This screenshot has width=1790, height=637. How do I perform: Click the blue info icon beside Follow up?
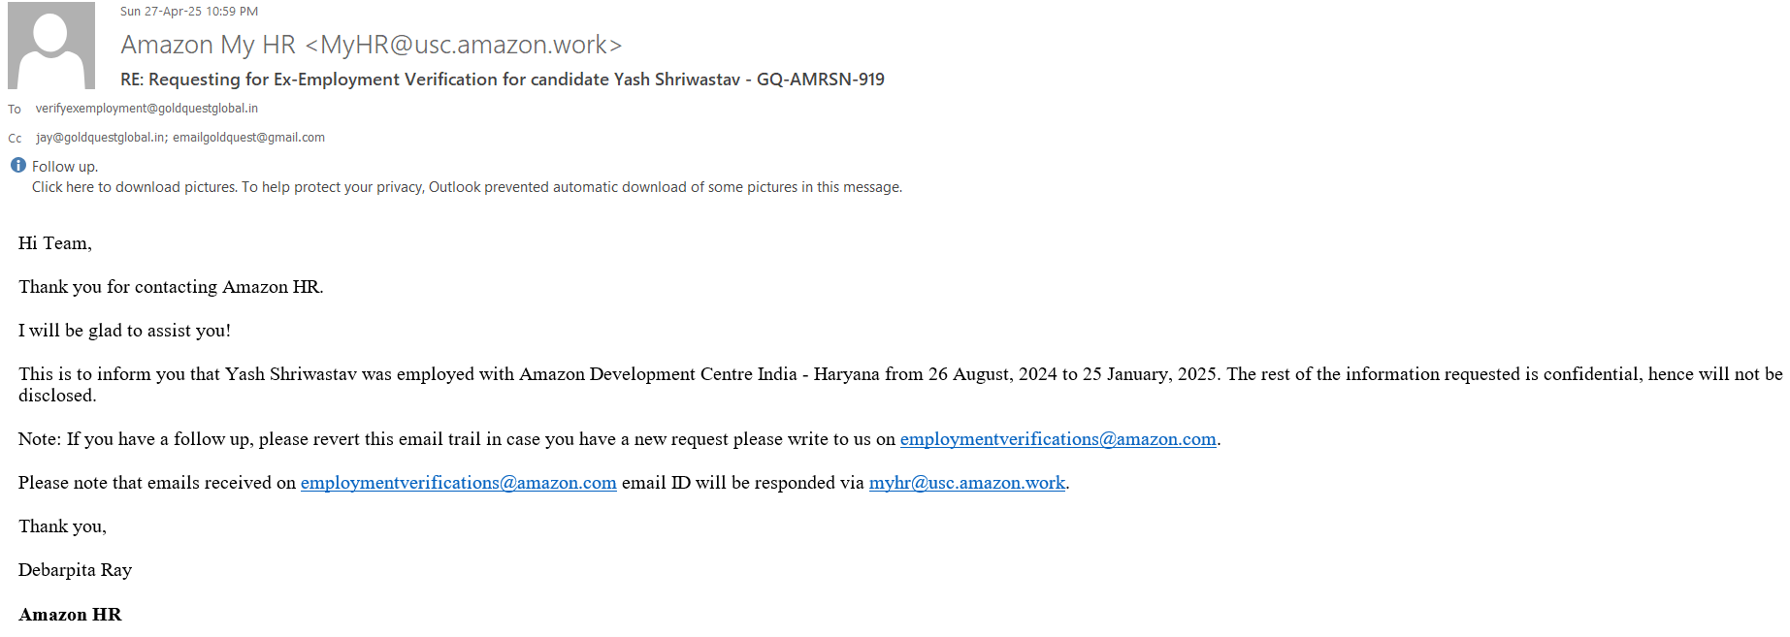(17, 165)
